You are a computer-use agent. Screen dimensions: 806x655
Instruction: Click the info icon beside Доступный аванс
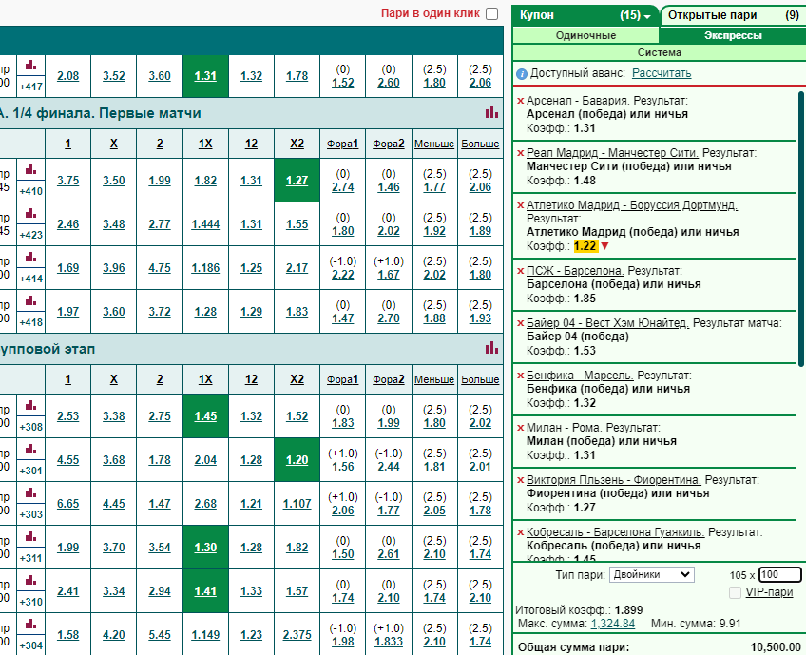click(521, 74)
